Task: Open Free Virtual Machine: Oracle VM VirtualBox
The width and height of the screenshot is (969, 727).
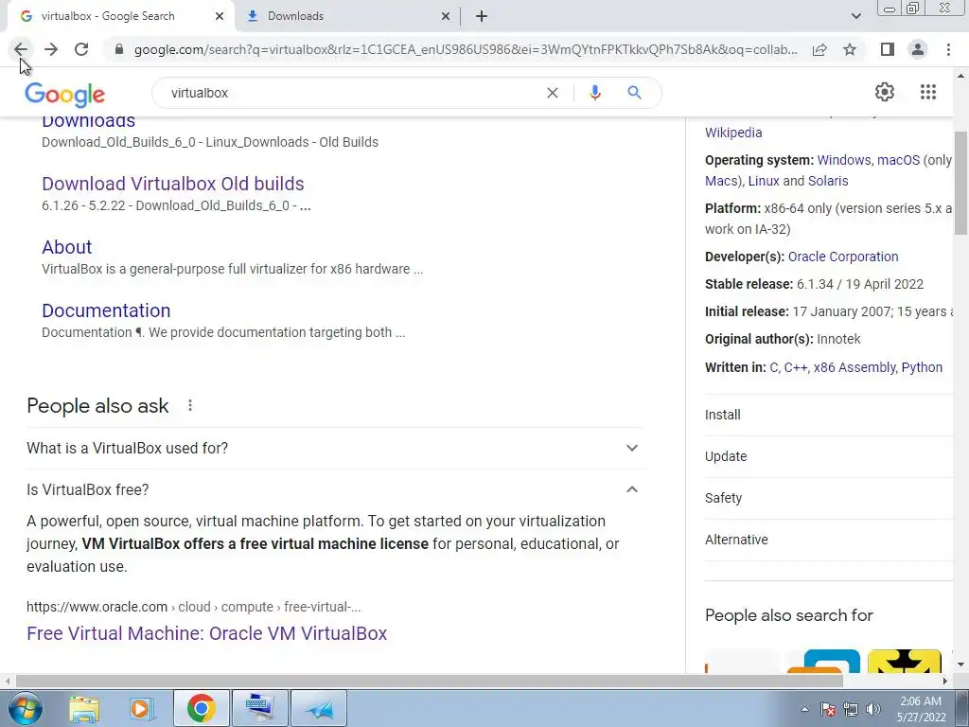Action: pos(207,633)
